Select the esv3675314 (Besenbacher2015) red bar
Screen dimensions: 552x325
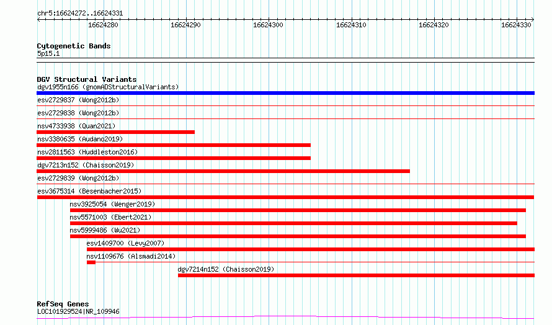285,197
